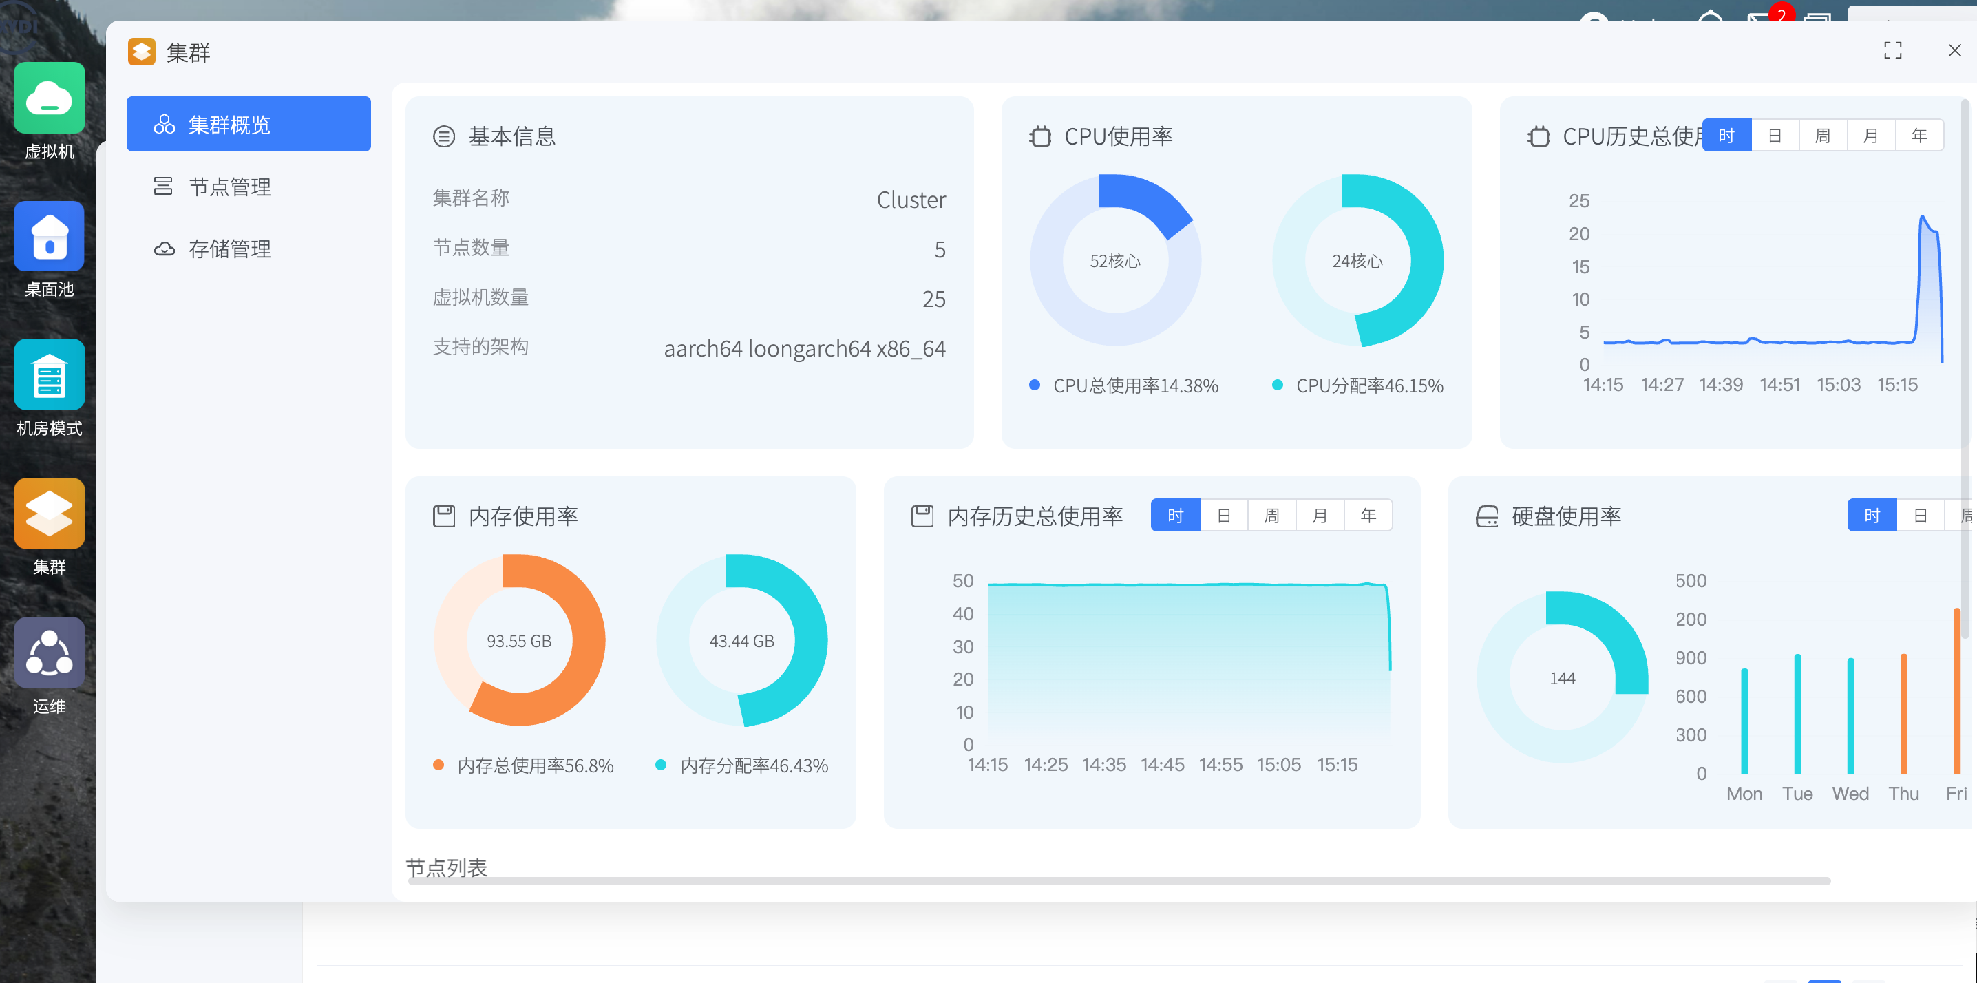Click the vertical scrollbar on right edge
Image resolution: width=1977 pixels, height=983 pixels.
tap(1965, 368)
